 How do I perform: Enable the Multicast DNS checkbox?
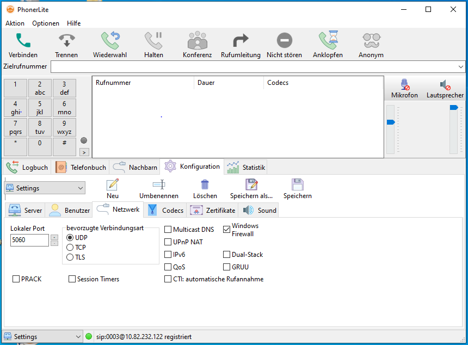tap(168, 229)
